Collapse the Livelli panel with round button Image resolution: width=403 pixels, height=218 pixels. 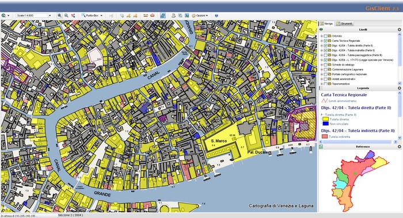tap(400, 29)
